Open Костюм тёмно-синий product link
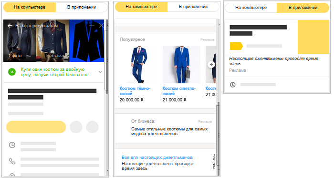 click(x=135, y=91)
